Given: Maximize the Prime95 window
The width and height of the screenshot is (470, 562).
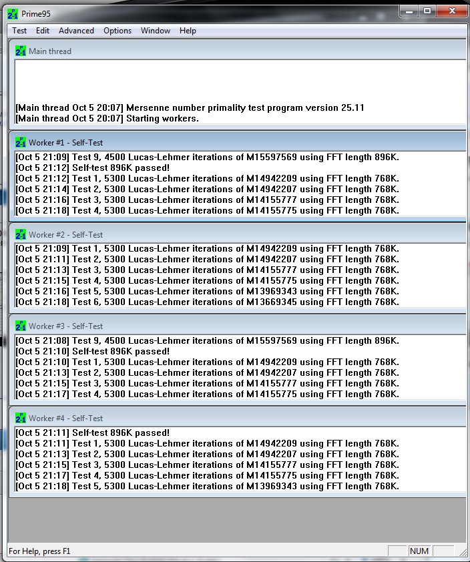Looking at the screenshot, I should coord(427,11).
